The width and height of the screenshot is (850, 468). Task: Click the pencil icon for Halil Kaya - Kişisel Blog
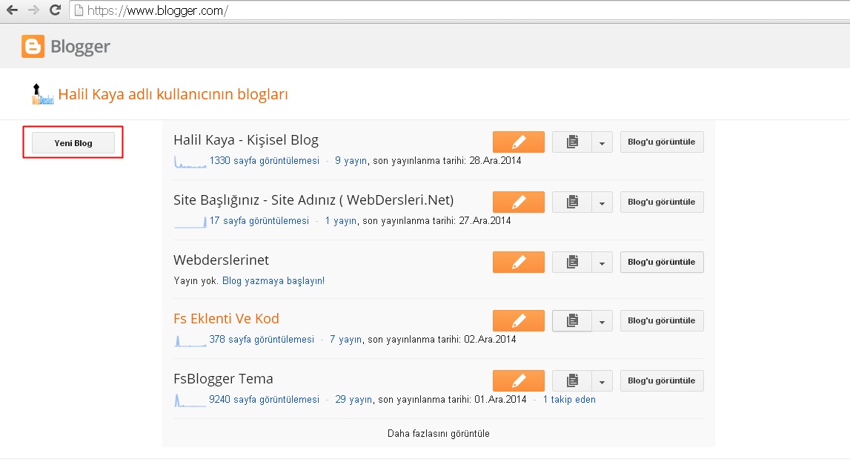click(x=518, y=142)
